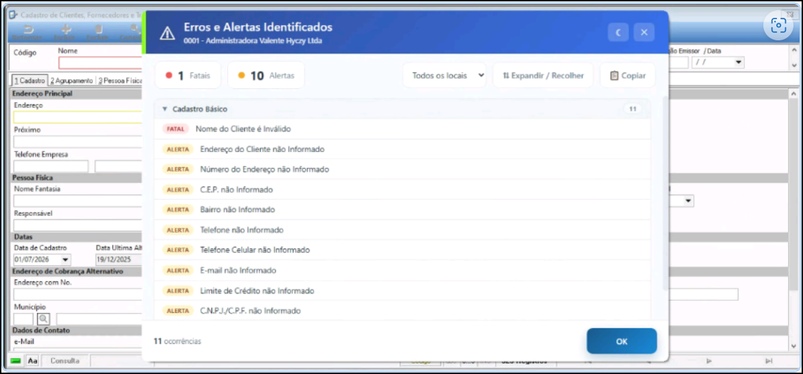803x374 pixels.
Task: Click the Aa case toggle in status bar
Action: [32, 361]
